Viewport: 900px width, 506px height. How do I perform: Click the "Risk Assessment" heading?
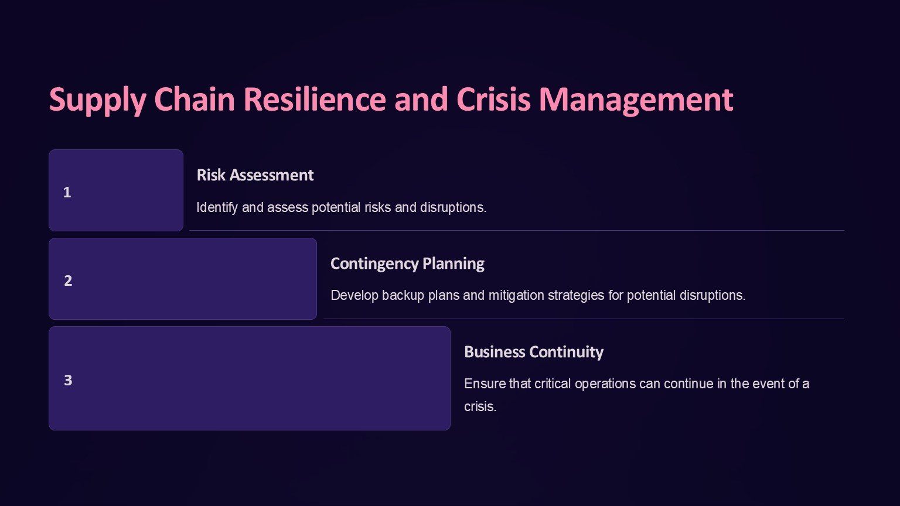[255, 175]
